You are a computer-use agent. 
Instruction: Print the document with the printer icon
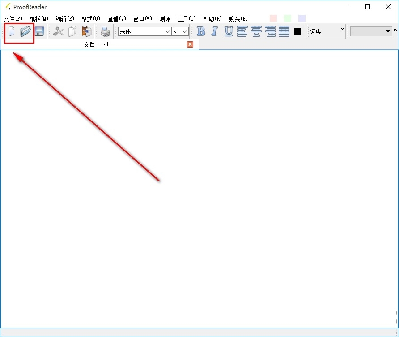click(106, 31)
